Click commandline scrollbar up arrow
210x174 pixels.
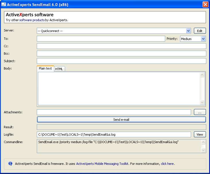coord(203,142)
